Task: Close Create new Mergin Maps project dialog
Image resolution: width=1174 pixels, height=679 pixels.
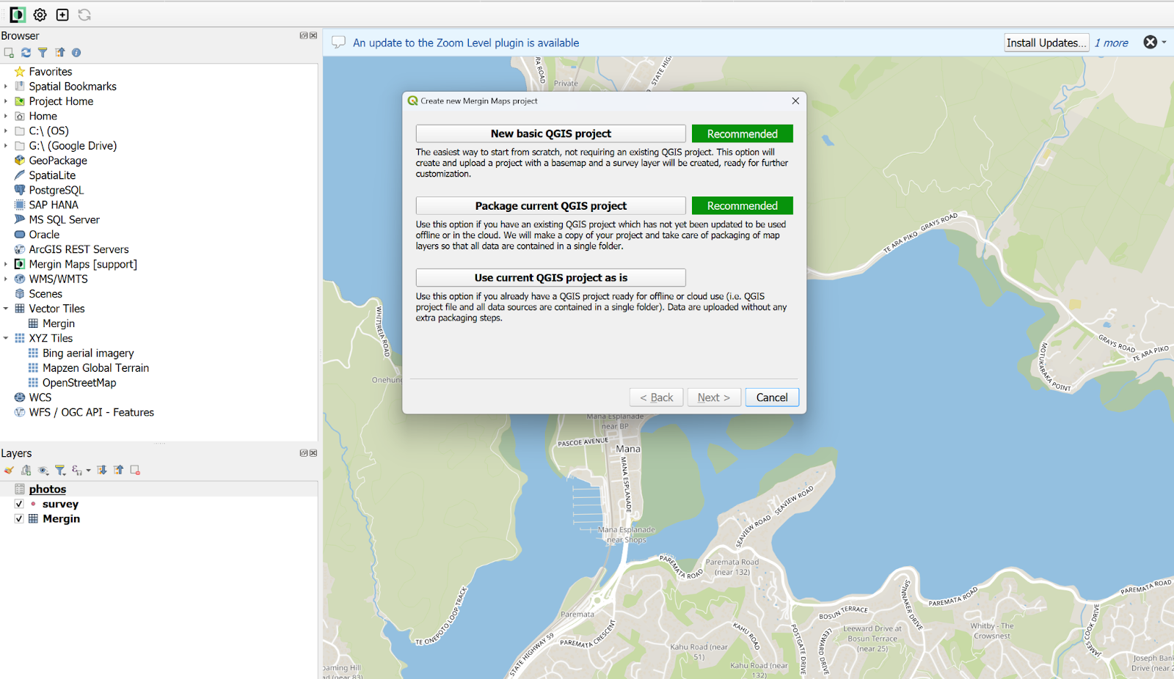Action: click(x=795, y=101)
